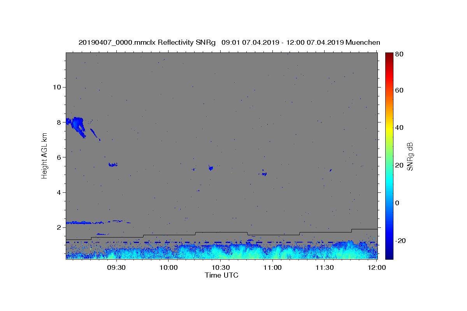The image size is (467, 311).
Task: Click the colorbar value 60
Action: 400,90
